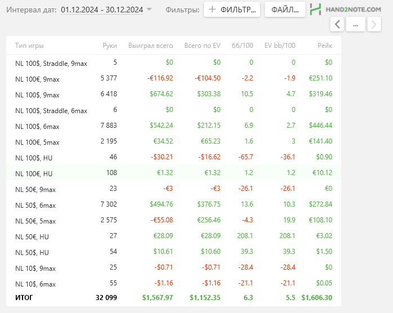Open the date interval dropdown arrow
Screen dimensions: 393x313
(x=149, y=10)
